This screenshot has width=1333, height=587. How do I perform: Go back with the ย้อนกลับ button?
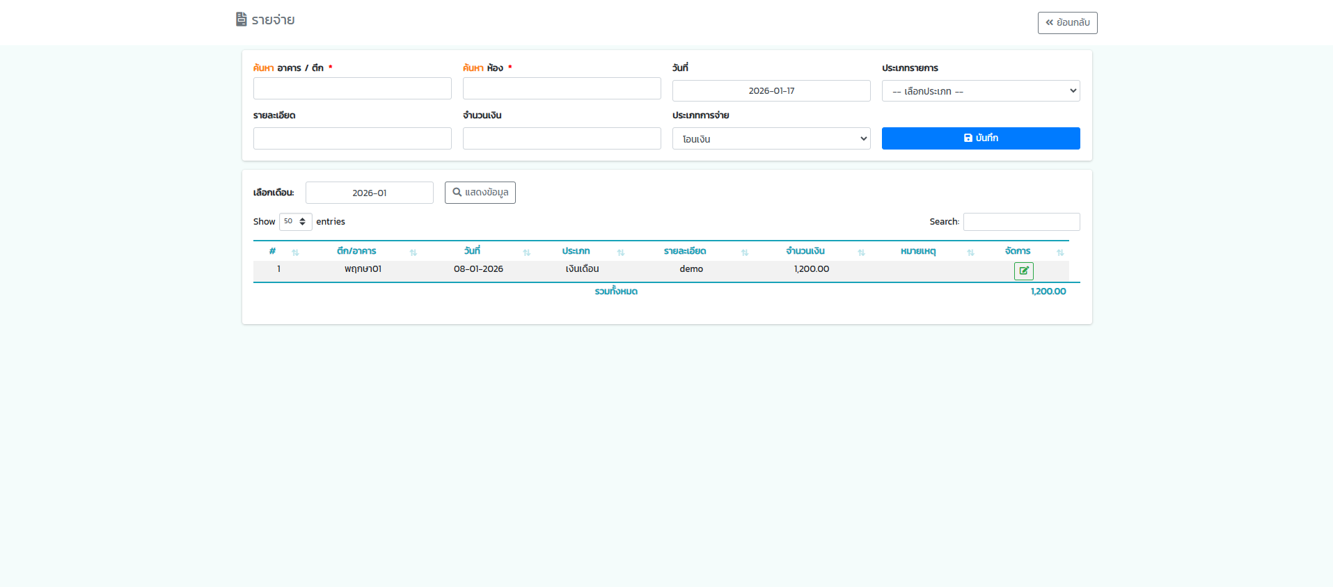click(x=1067, y=23)
